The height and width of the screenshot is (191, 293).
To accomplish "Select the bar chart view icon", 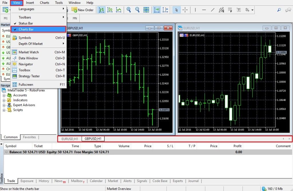I will (101, 10).
